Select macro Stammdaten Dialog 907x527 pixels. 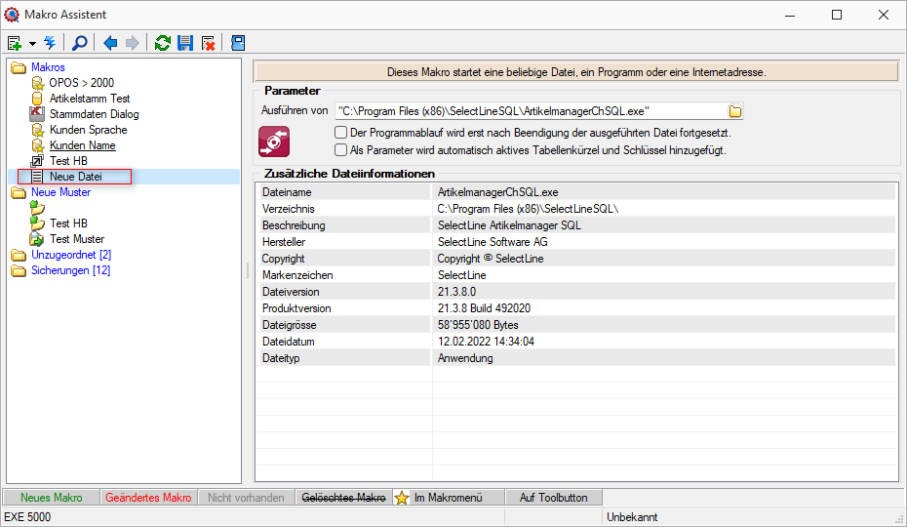[x=94, y=114]
